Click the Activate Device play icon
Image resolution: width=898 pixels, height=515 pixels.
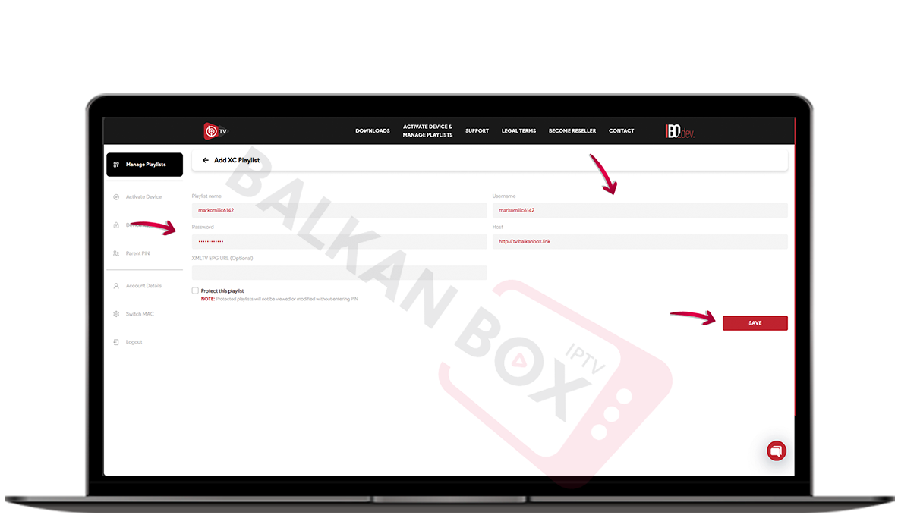pos(116,197)
